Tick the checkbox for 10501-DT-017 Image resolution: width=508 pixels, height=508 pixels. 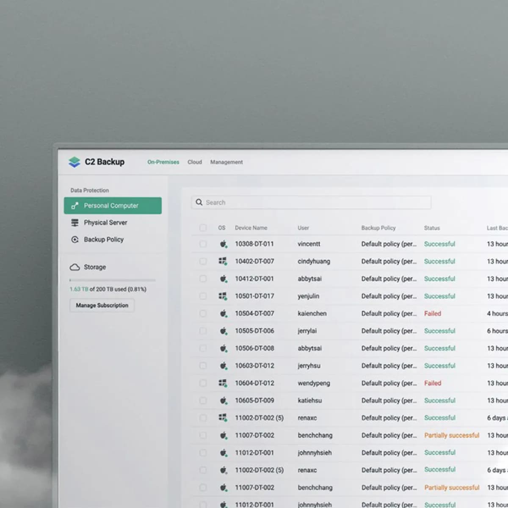(203, 296)
